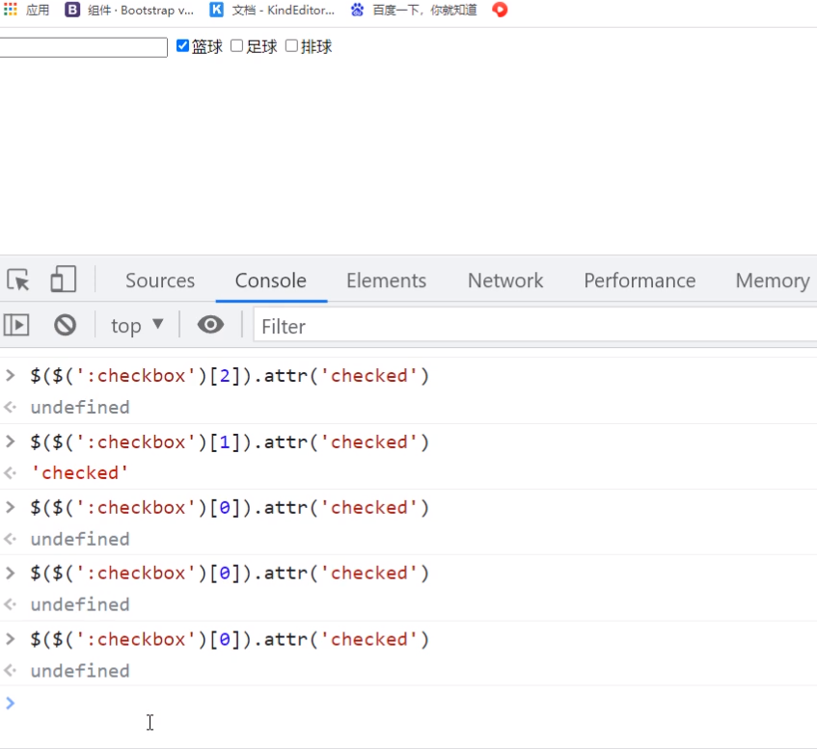This screenshot has height=749, width=817.
Task: Toggle the device toolbar icon
Action: (63, 279)
